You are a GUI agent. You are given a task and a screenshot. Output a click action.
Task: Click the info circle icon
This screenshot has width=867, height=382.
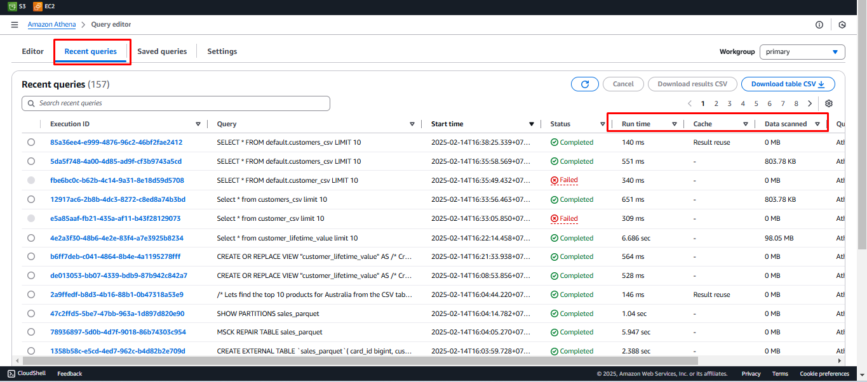tap(819, 25)
